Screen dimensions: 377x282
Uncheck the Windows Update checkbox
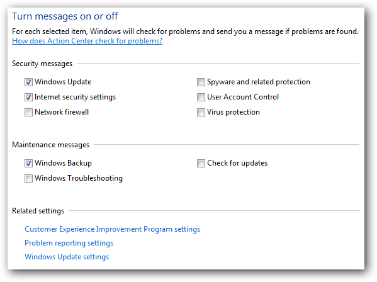coord(28,82)
